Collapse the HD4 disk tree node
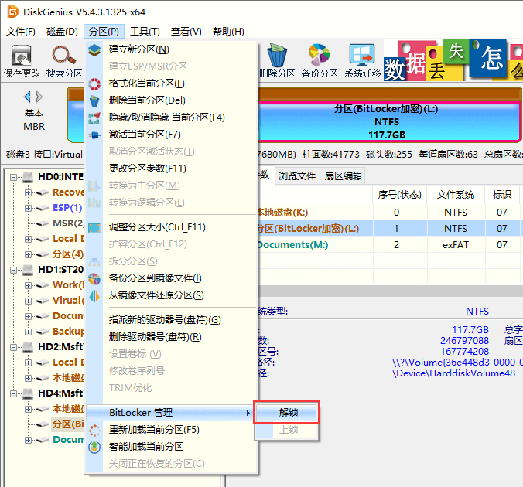The width and height of the screenshot is (523, 487). 13,393
